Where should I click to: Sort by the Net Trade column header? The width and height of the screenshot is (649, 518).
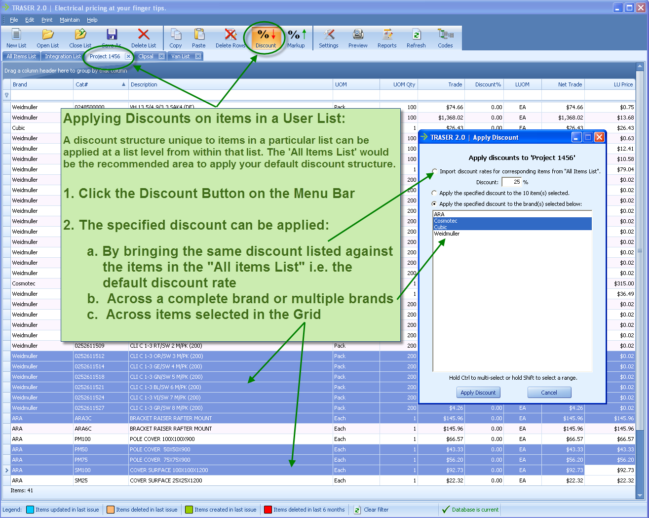[563, 84]
